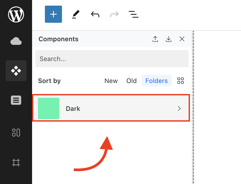Open the frame grid sidebar icon
This screenshot has width=241, height=184.
click(x=16, y=162)
